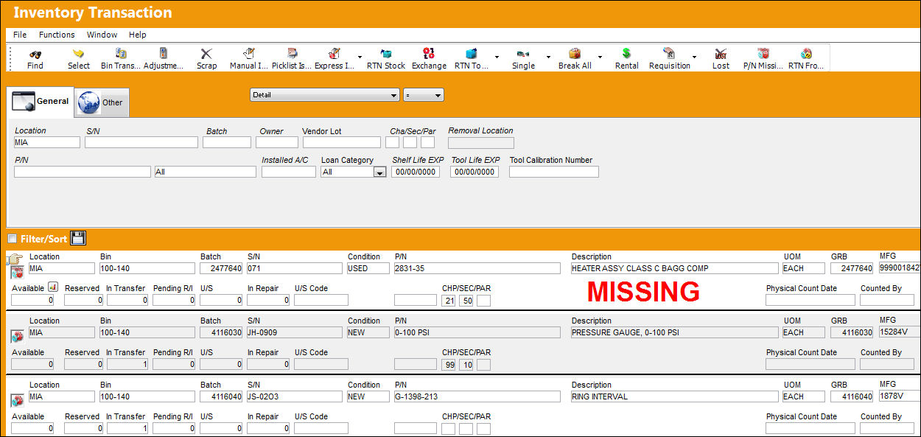Click the Condition value USED
Screen dimensions: 921x437
(x=368, y=268)
